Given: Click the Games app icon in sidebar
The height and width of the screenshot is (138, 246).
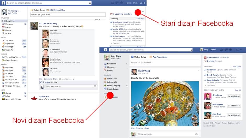Looking at the screenshot, I should (3, 93).
